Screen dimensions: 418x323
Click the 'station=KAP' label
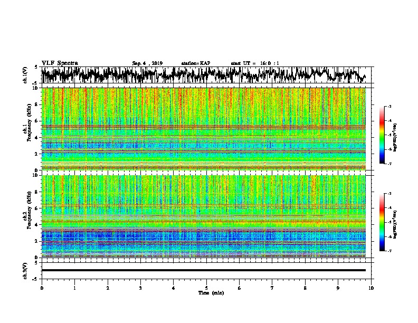point(196,63)
